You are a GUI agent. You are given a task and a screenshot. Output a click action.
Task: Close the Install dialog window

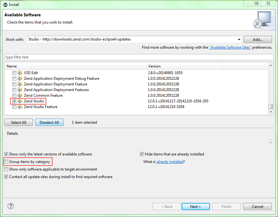[269, 3]
